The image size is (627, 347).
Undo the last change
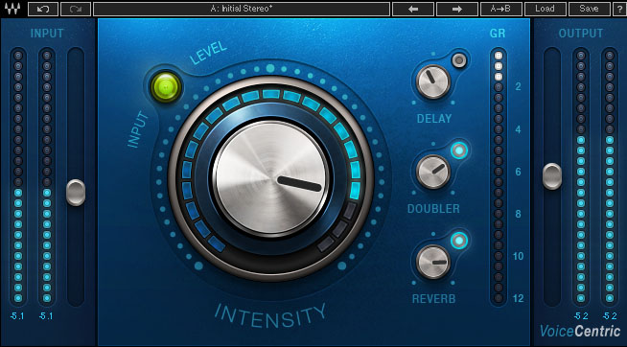tap(43, 9)
